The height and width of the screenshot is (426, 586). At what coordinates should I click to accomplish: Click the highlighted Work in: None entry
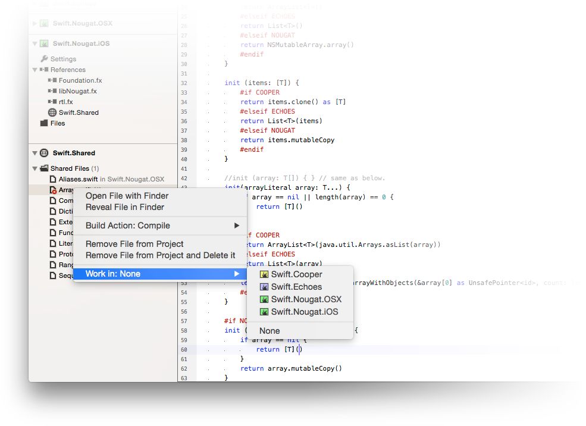tap(160, 274)
